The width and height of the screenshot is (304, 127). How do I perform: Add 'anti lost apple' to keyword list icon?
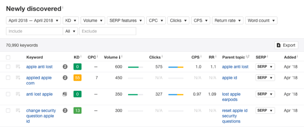coord(18,94)
